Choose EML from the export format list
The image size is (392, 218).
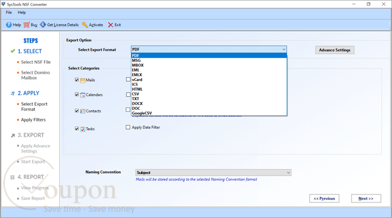coord(209,70)
